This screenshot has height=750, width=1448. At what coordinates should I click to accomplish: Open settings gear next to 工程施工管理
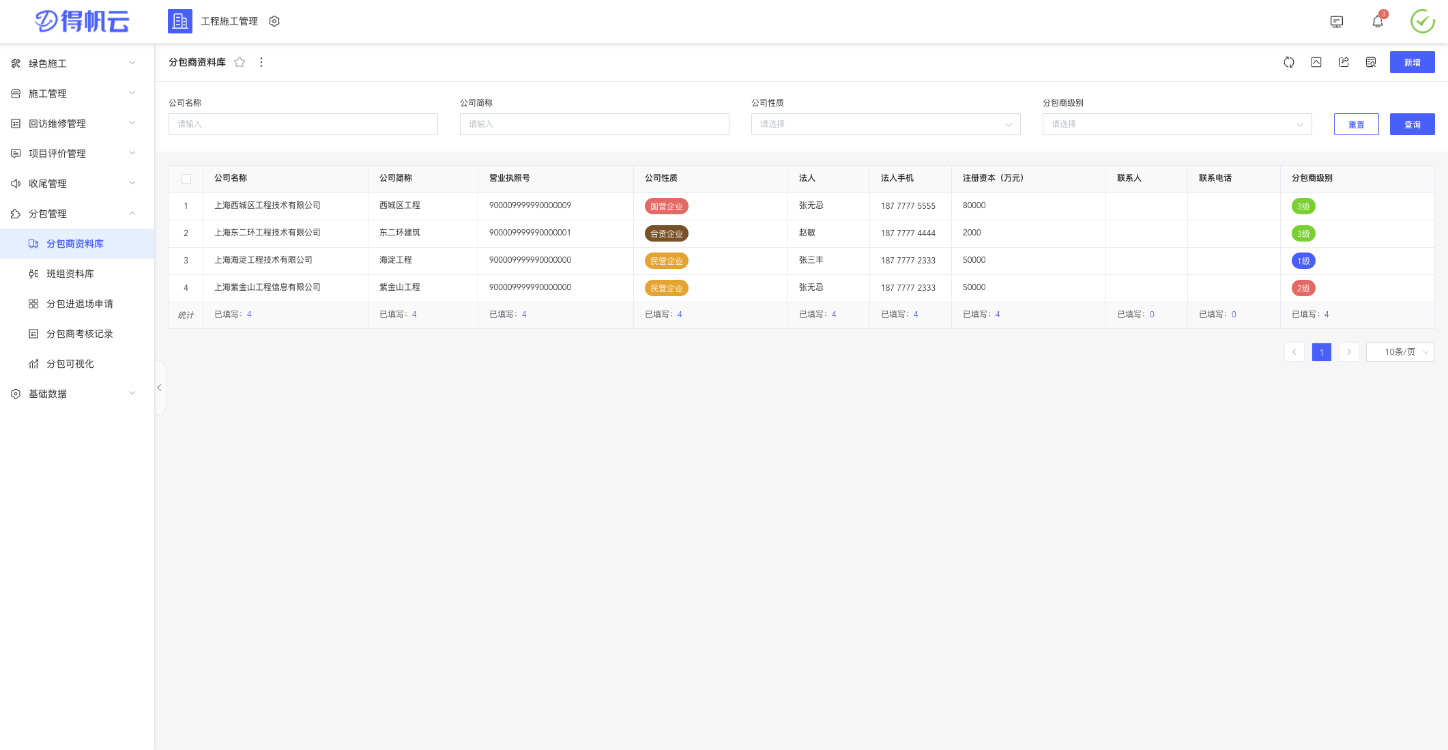coord(274,21)
